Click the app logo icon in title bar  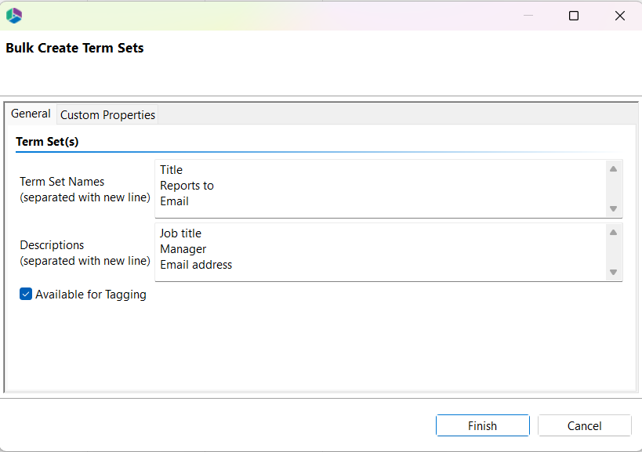(x=14, y=15)
